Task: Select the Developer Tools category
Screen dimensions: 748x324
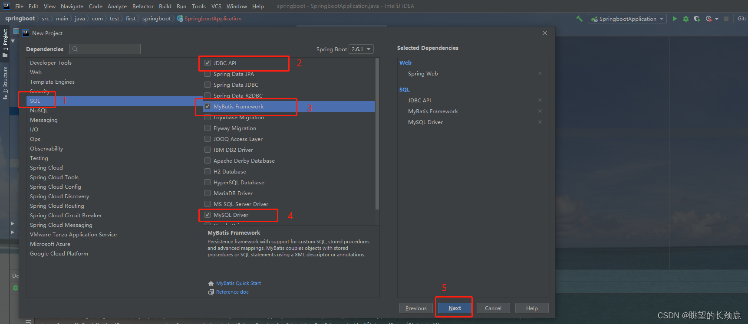Action: [x=114, y=62]
